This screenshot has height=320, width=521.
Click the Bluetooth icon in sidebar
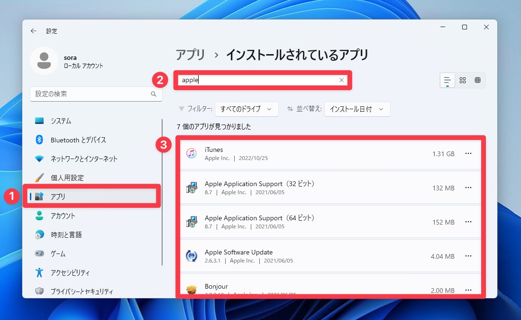39,140
